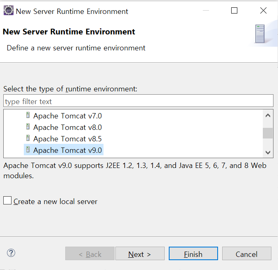This screenshot has height=270, width=278.
Task: Select Apache Tomcat v7.0 runtime
Action: 67,116
